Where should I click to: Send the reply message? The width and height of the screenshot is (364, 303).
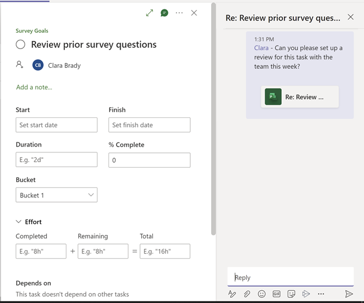pyautogui.click(x=349, y=294)
